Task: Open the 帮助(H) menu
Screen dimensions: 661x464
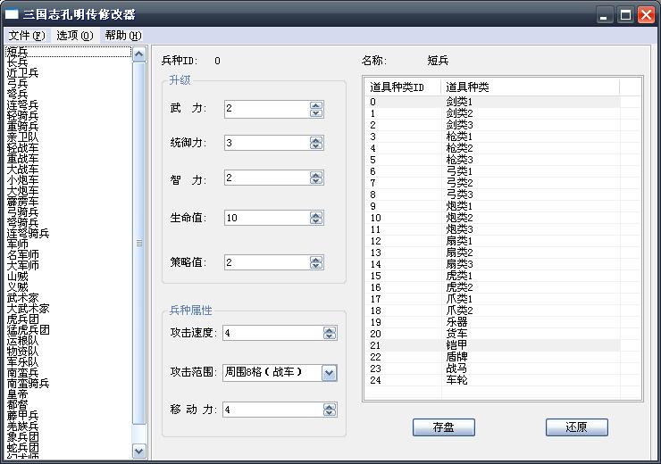Action: click(122, 36)
